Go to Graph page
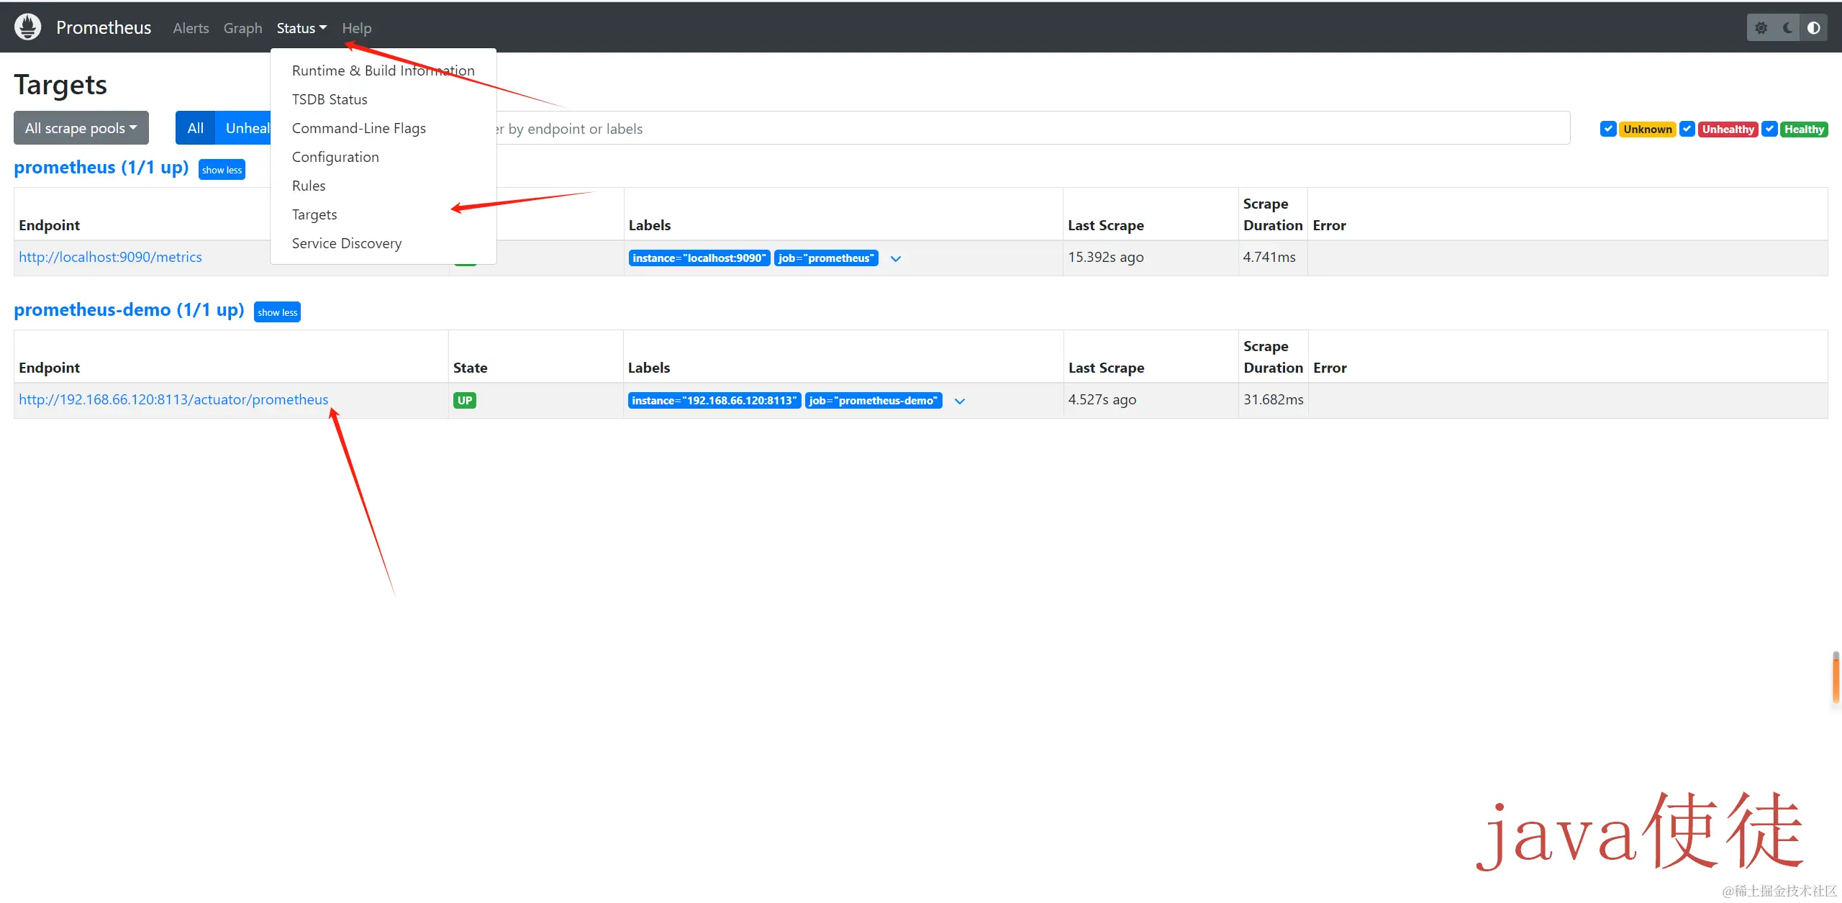Screen dimensions: 1842x903 tap(242, 28)
